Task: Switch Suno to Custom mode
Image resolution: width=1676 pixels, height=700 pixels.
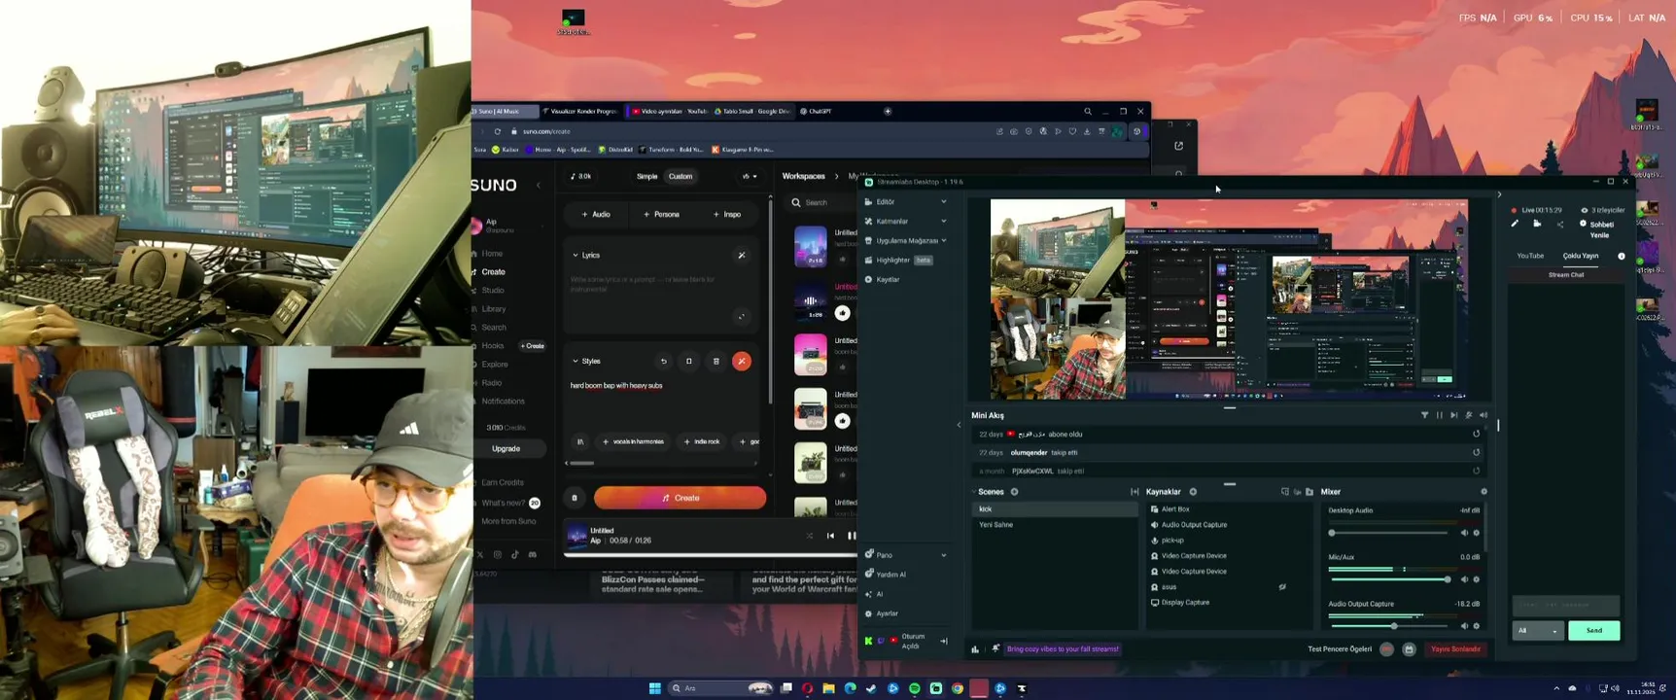Action: click(x=681, y=177)
